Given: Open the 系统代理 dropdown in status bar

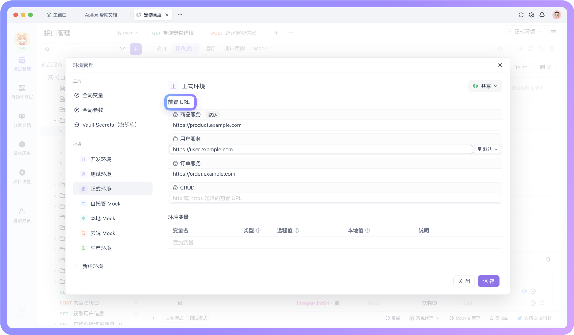Looking at the screenshot, I should (424, 318).
